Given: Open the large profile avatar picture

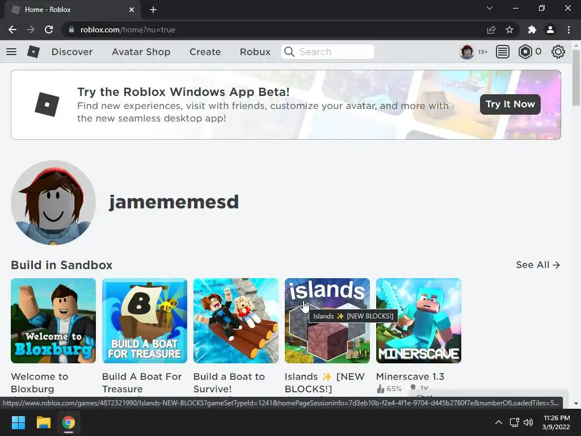Looking at the screenshot, I should click(x=53, y=203).
